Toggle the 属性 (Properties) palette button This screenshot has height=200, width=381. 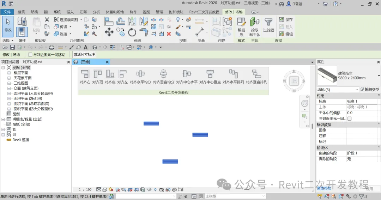tap(22, 32)
